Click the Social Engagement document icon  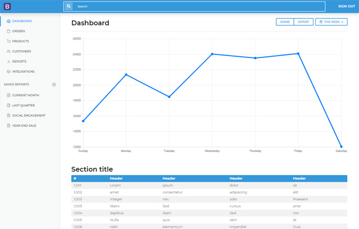[x=9, y=115]
